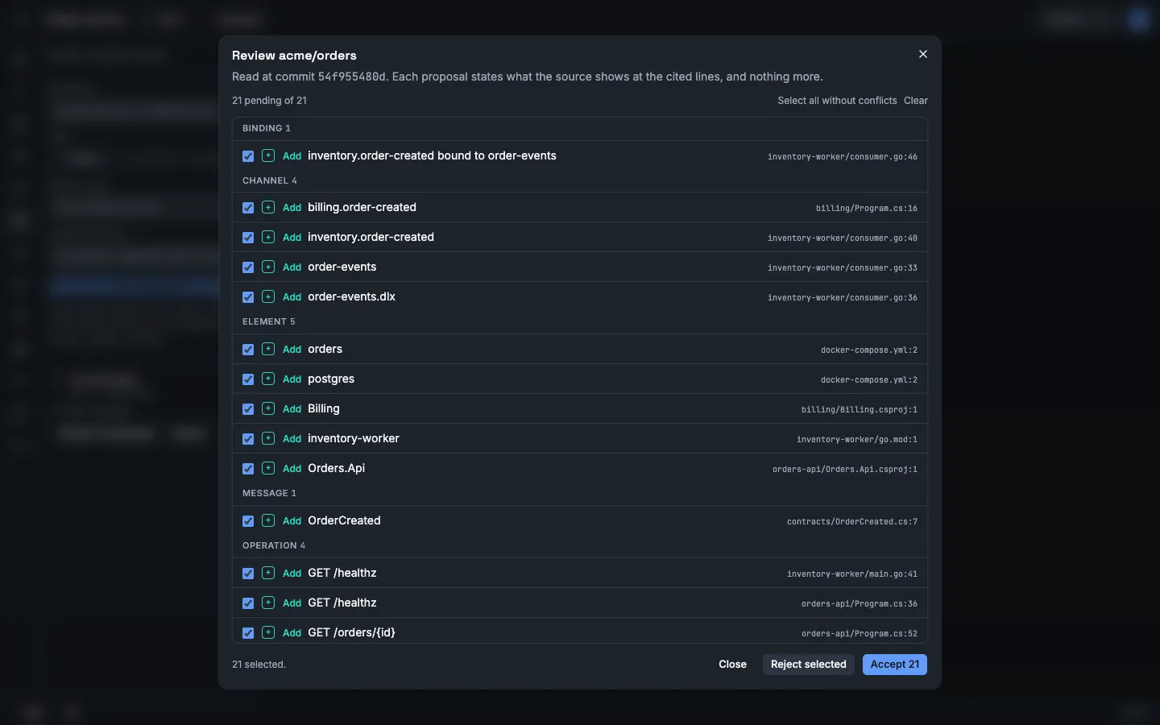This screenshot has width=1160, height=725.
Task: Click the add icon next to Orders.Api
Action: click(268, 468)
